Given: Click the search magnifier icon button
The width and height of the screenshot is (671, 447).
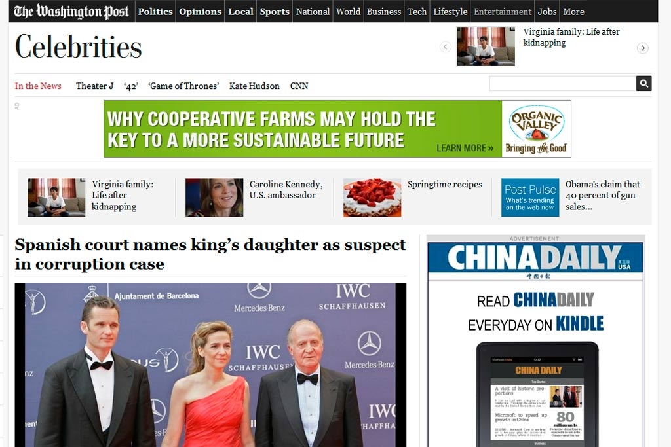Looking at the screenshot, I should coord(643,83).
